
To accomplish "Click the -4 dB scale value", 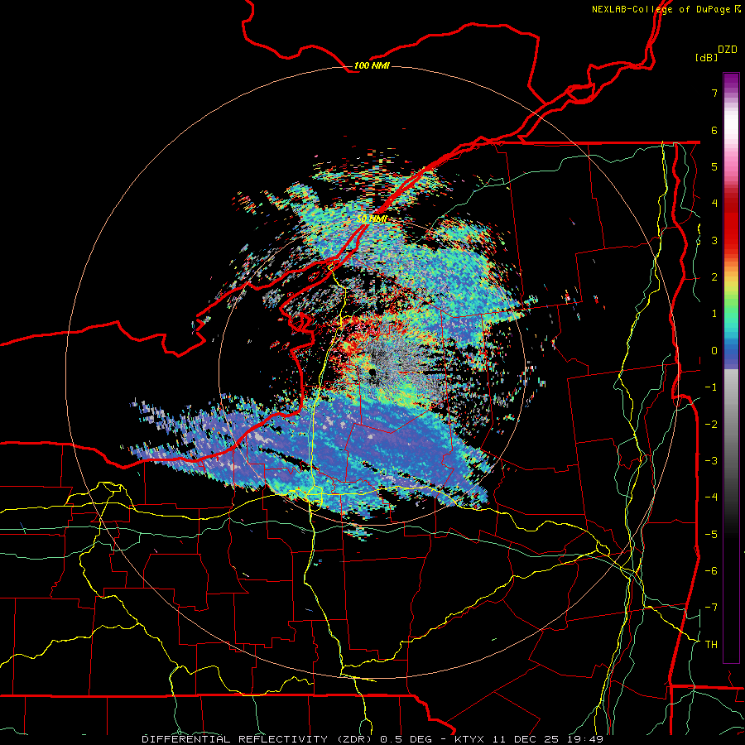I will [711, 497].
